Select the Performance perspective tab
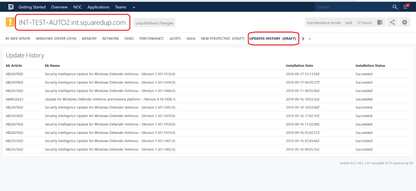 point(151,39)
